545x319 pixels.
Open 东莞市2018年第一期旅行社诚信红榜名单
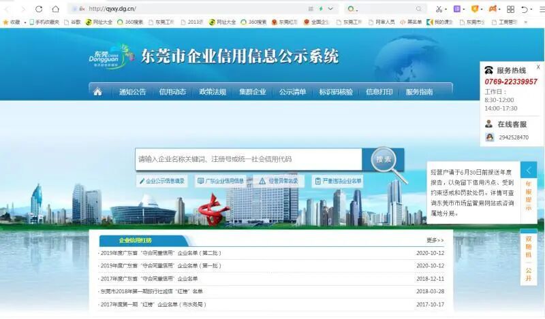151,292
